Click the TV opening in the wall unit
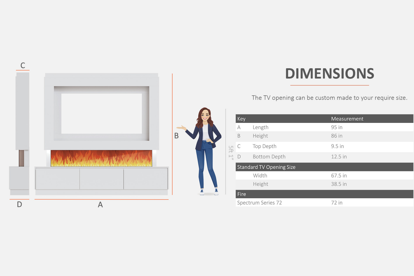414x276 pixels. tap(101, 113)
